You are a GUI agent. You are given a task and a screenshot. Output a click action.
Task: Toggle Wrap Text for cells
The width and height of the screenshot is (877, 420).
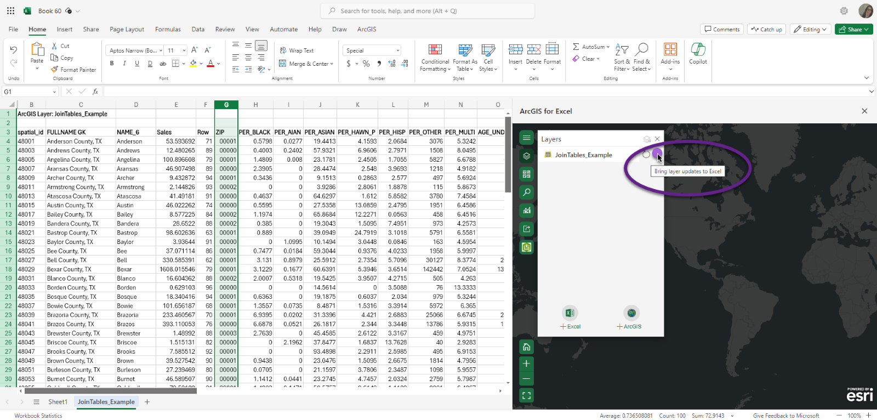coord(297,50)
